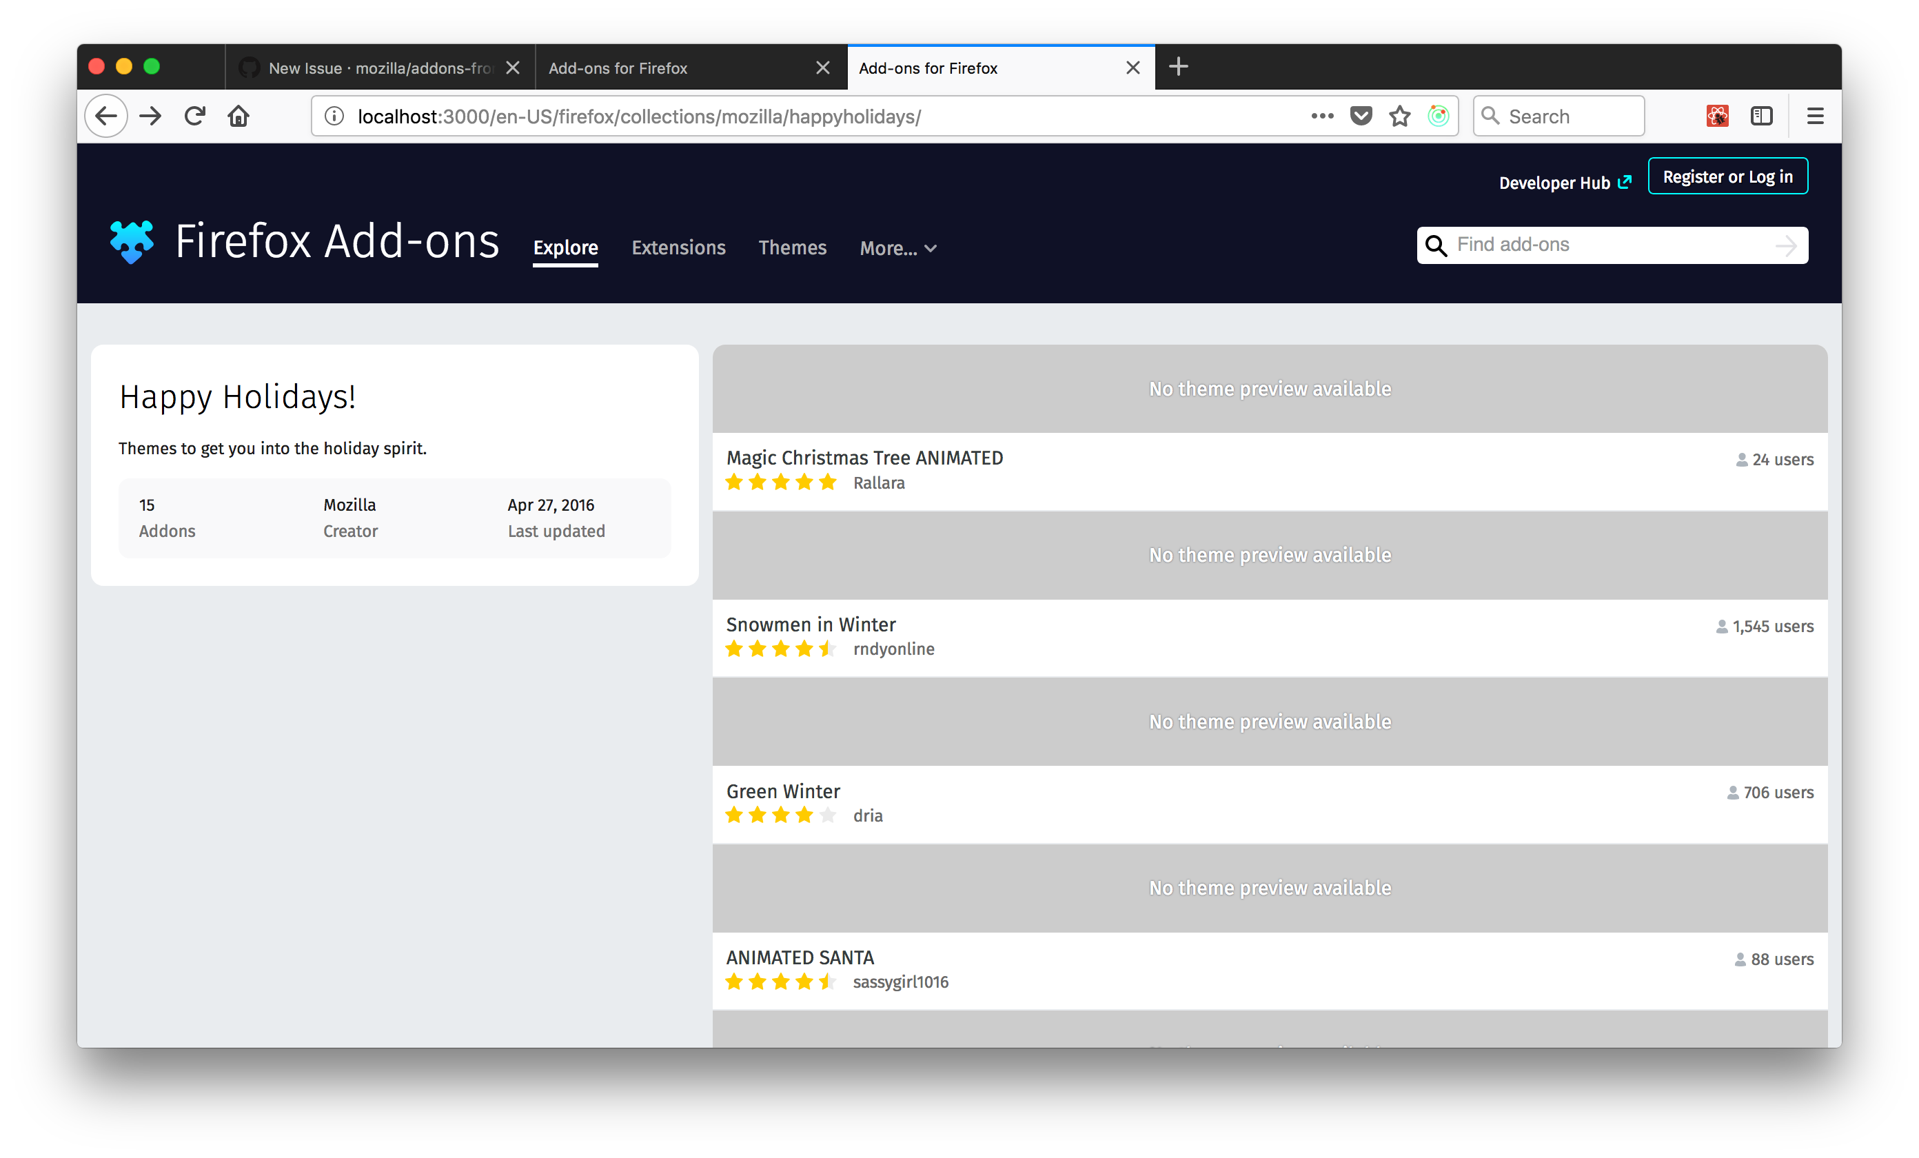Screen dimensions: 1919x1158
Task: Open the Firefox hamburger menu
Action: pos(1815,116)
